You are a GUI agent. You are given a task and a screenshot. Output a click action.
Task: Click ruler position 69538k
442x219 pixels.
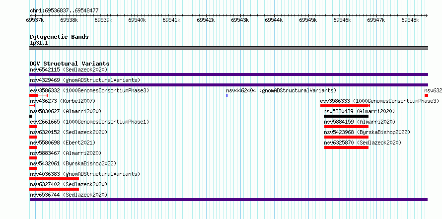(x=69, y=20)
